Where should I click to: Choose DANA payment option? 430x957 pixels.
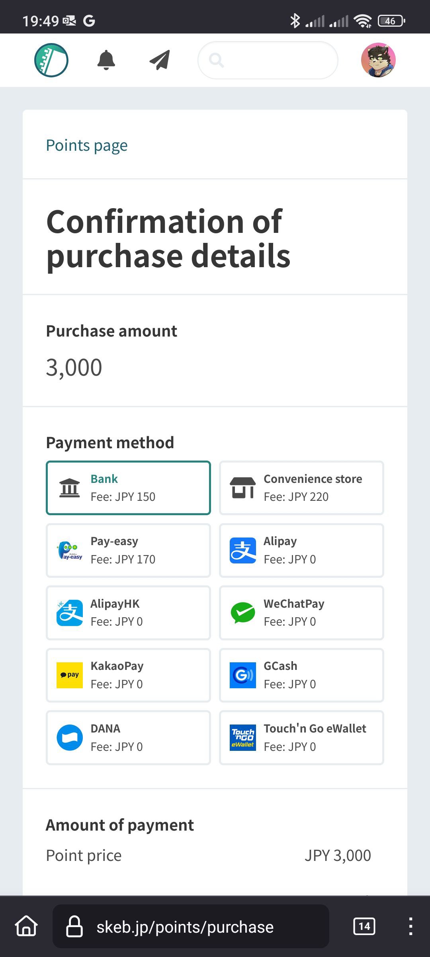click(x=128, y=738)
